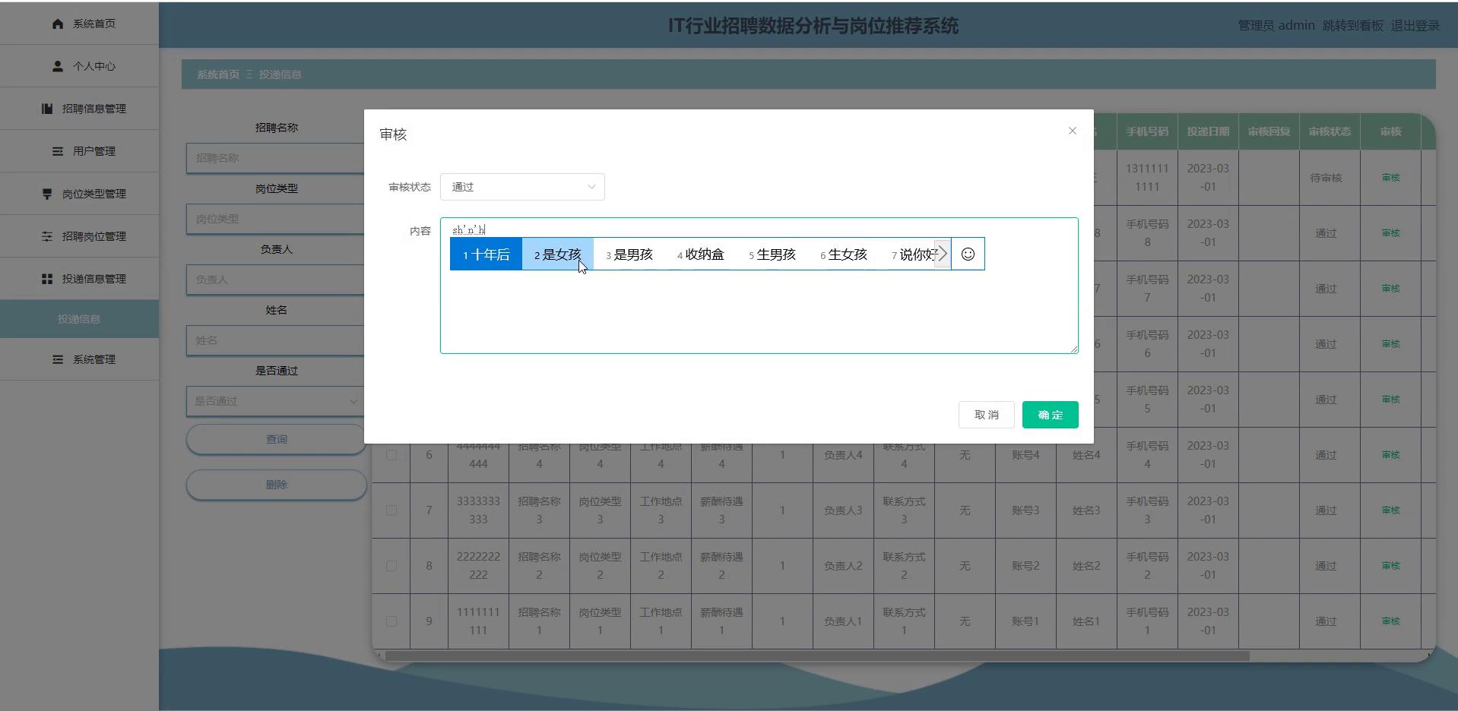Click the person icon beside 个人中心

pyautogui.click(x=58, y=66)
